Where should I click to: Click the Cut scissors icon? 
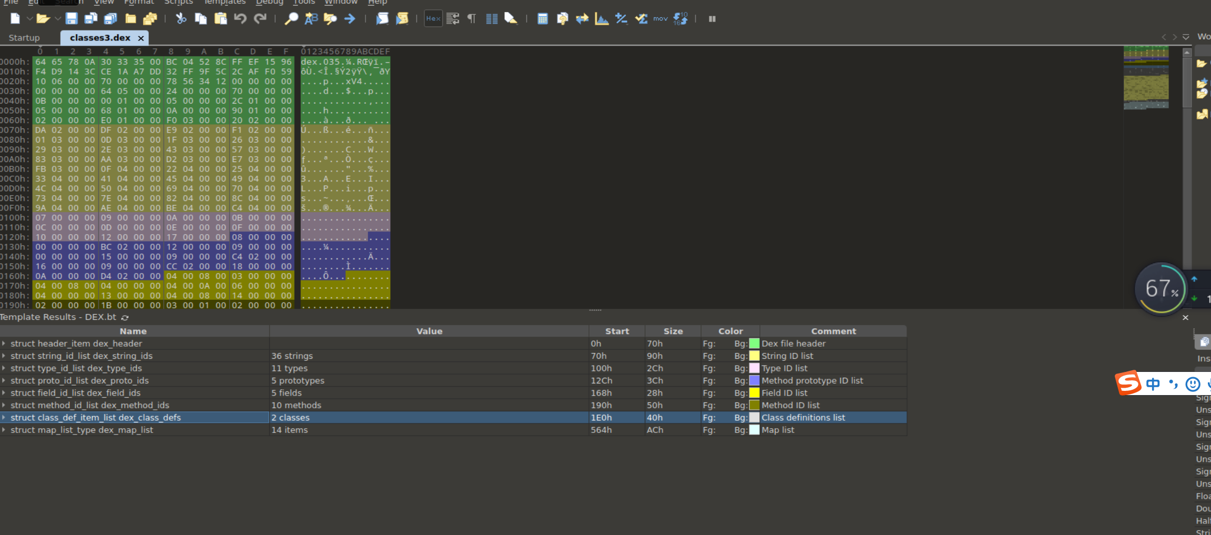181,19
